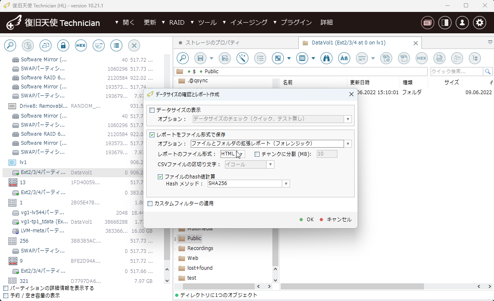
Task: Open the tab list arrow at right of tabs
Action: pyautogui.click(x=490, y=42)
